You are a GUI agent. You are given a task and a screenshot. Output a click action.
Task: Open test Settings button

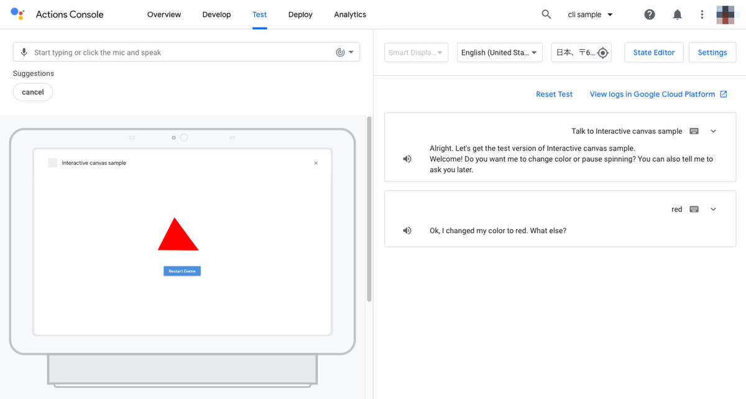712,52
